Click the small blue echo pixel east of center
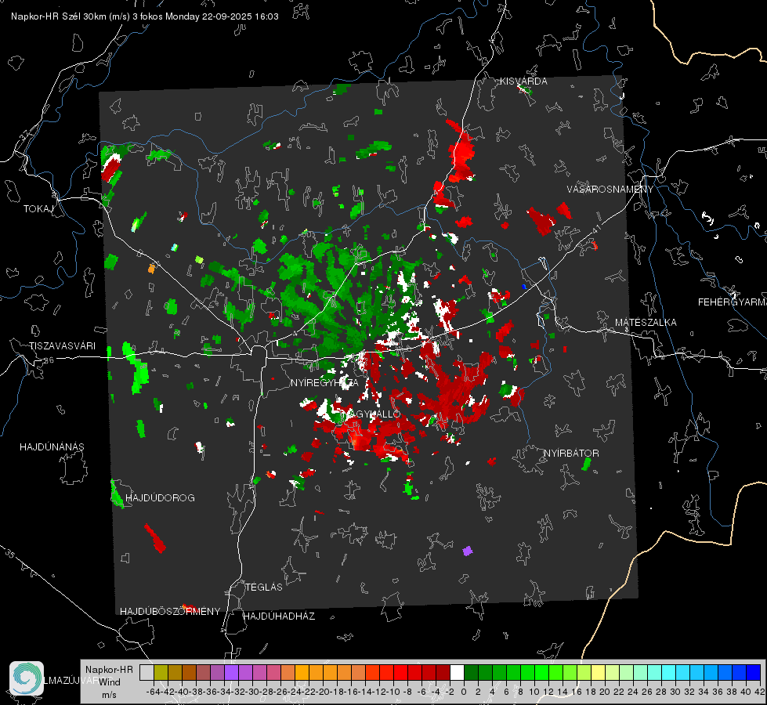 [x=524, y=287]
